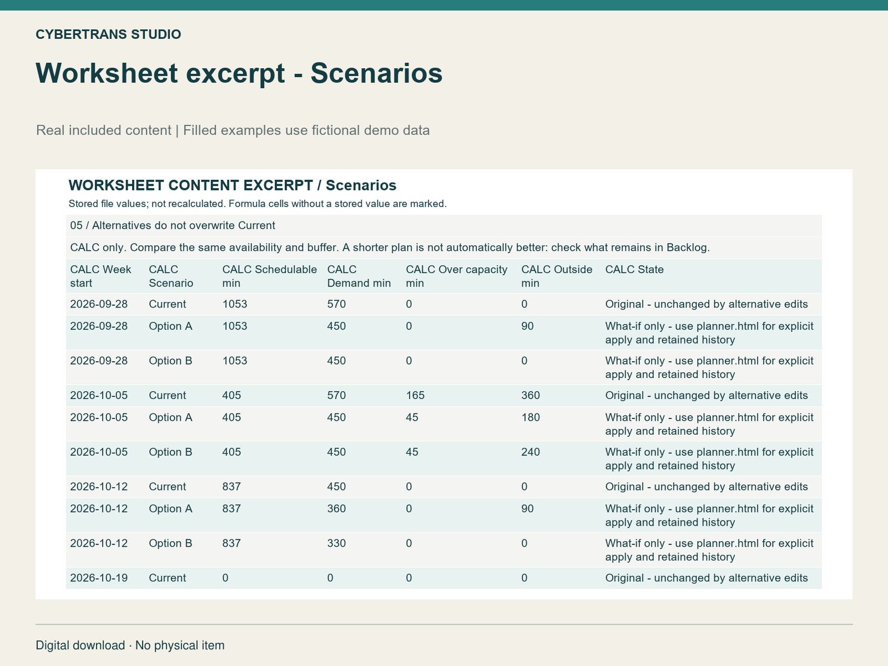Select Over capacity value 165
Image resolution: width=888 pixels, height=666 pixels.
point(415,396)
